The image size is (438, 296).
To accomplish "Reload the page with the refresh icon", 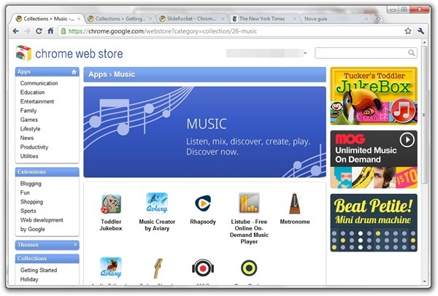I will click(39, 31).
